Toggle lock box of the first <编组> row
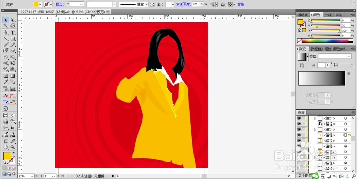This screenshot has width=357, height=179. click(x=304, y=118)
